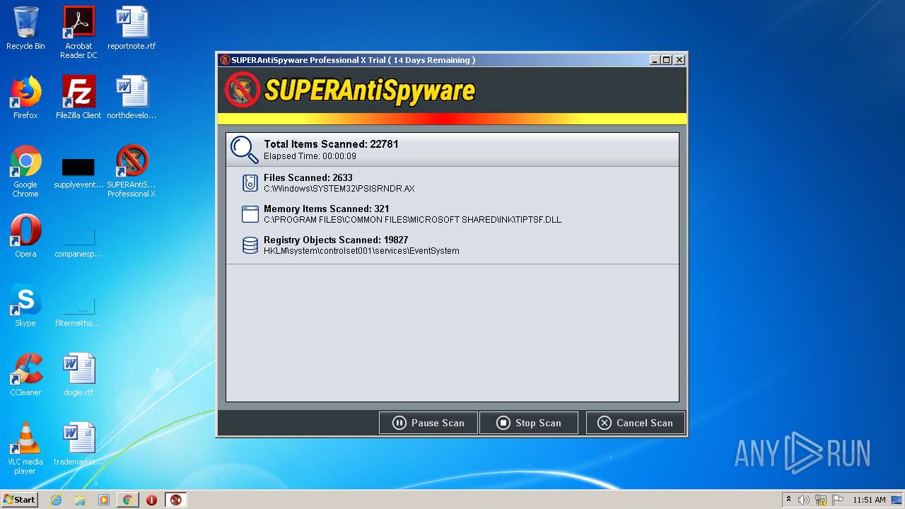Screen dimensions: 905x509
Task: Select the trademarkst... document on desktop
Action: pos(78,444)
